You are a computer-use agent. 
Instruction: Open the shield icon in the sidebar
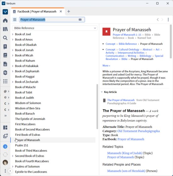[5, 73]
